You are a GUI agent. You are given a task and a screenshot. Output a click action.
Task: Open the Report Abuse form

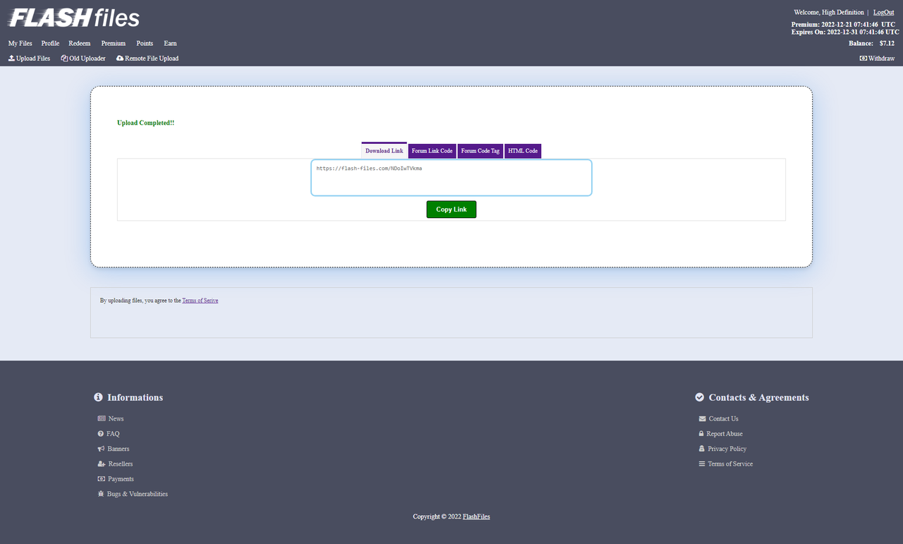724,433
